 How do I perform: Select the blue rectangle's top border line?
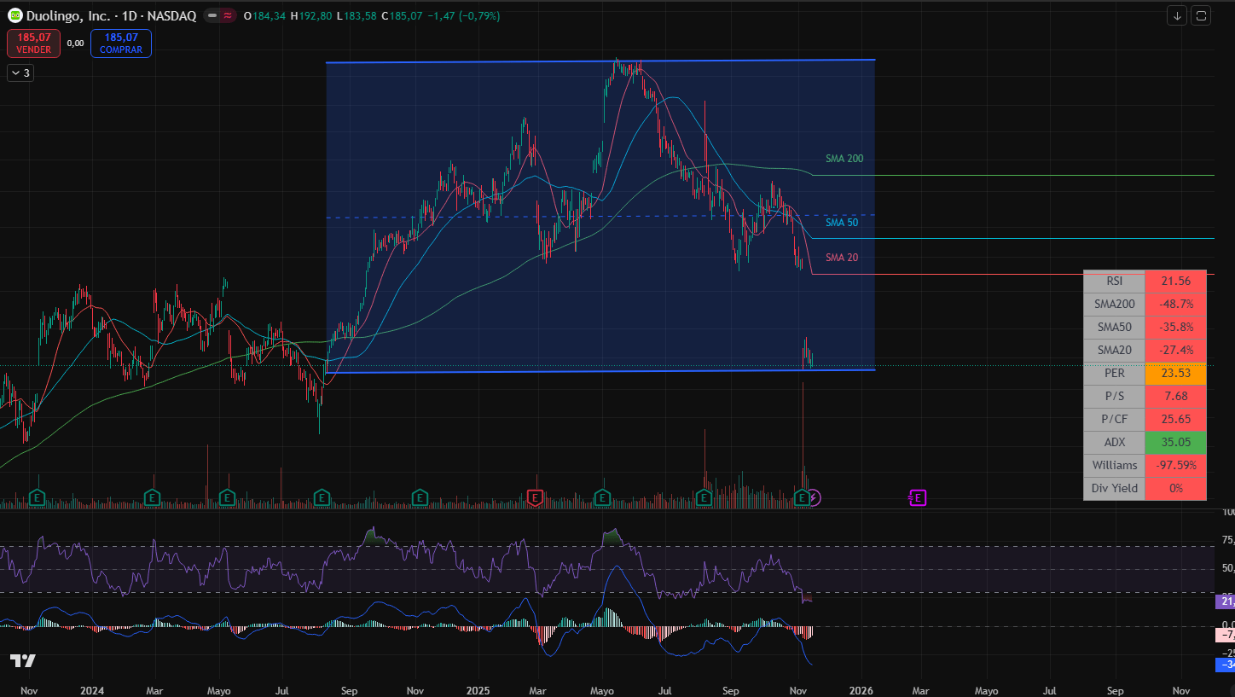click(x=600, y=61)
